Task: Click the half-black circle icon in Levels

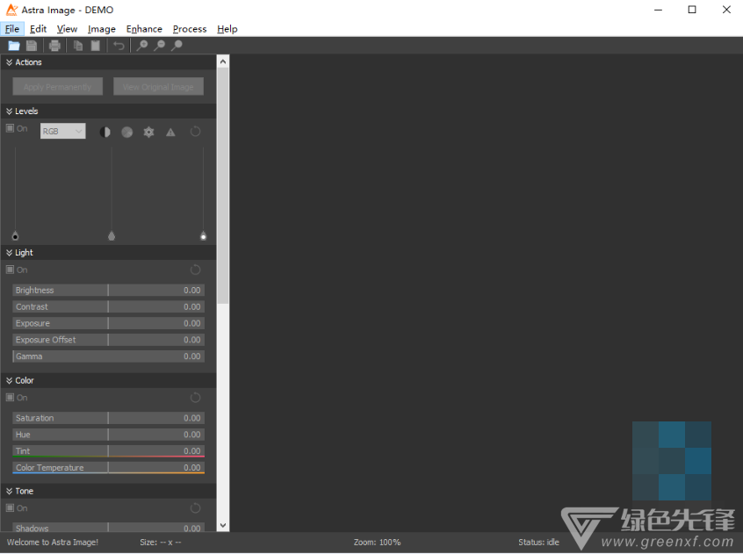Action: [x=105, y=132]
